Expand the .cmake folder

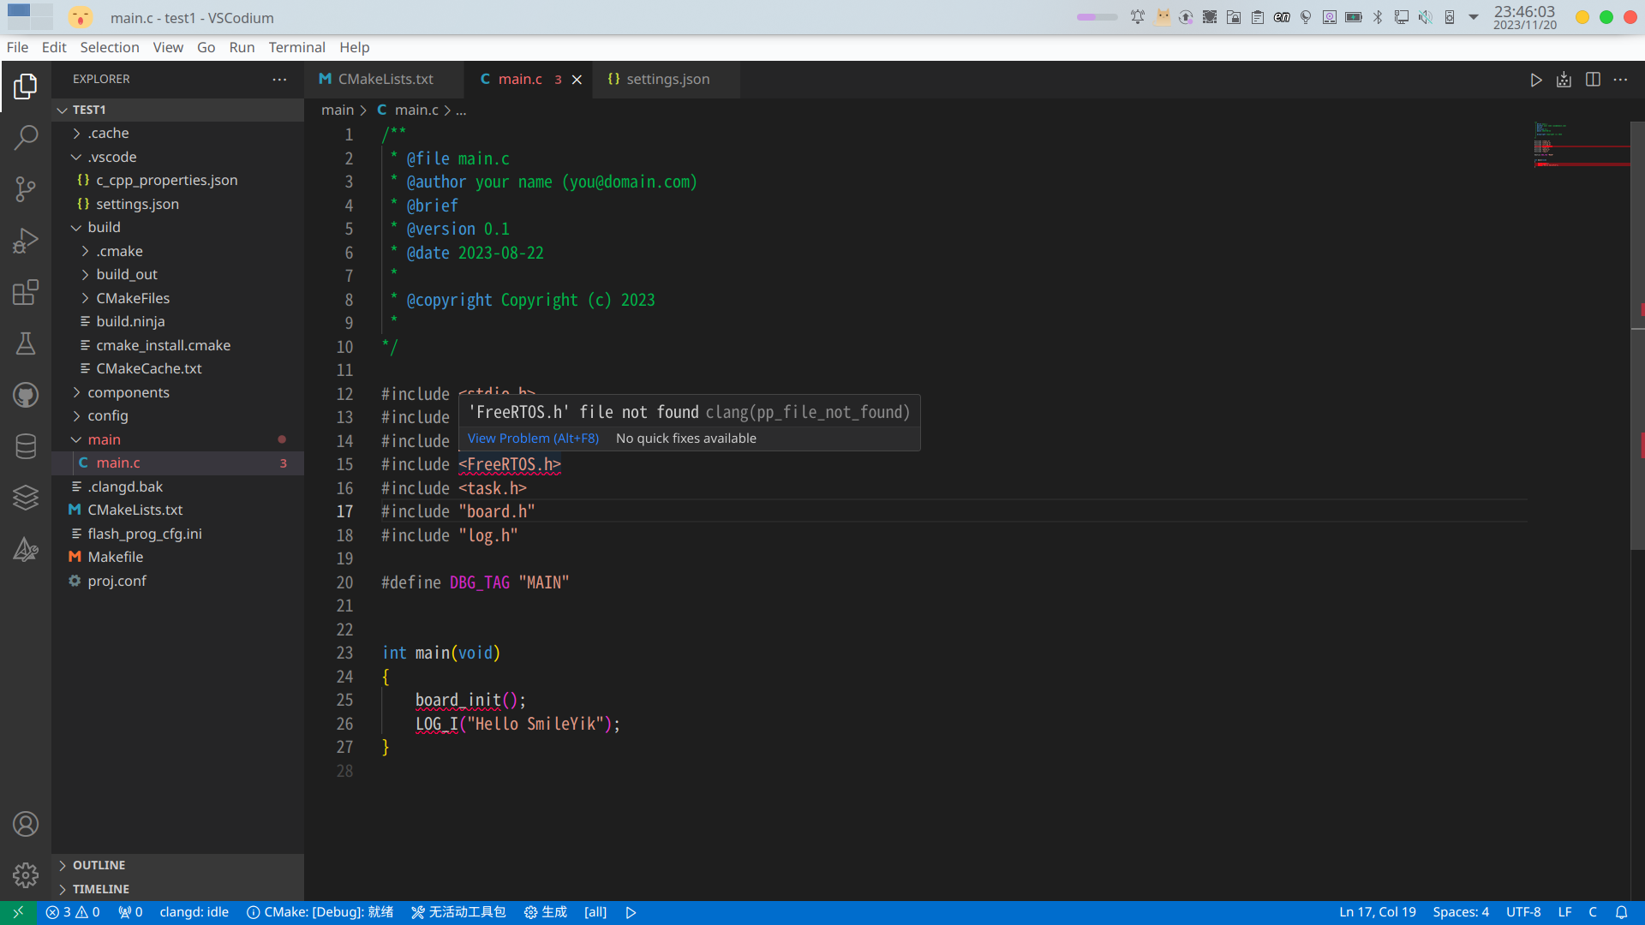coord(177,251)
